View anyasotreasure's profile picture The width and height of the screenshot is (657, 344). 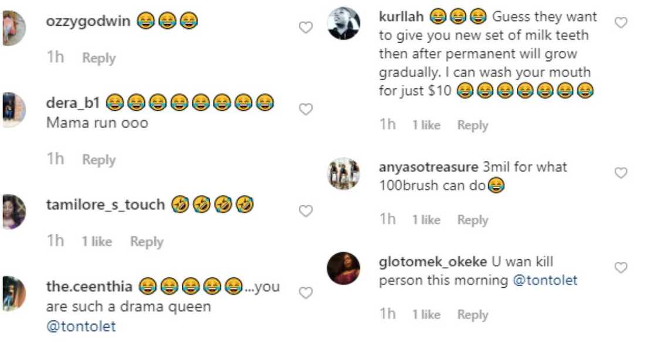[343, 174]
